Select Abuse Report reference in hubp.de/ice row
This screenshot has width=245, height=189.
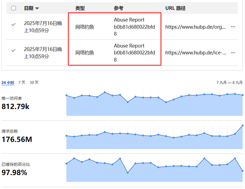(134, 53)
